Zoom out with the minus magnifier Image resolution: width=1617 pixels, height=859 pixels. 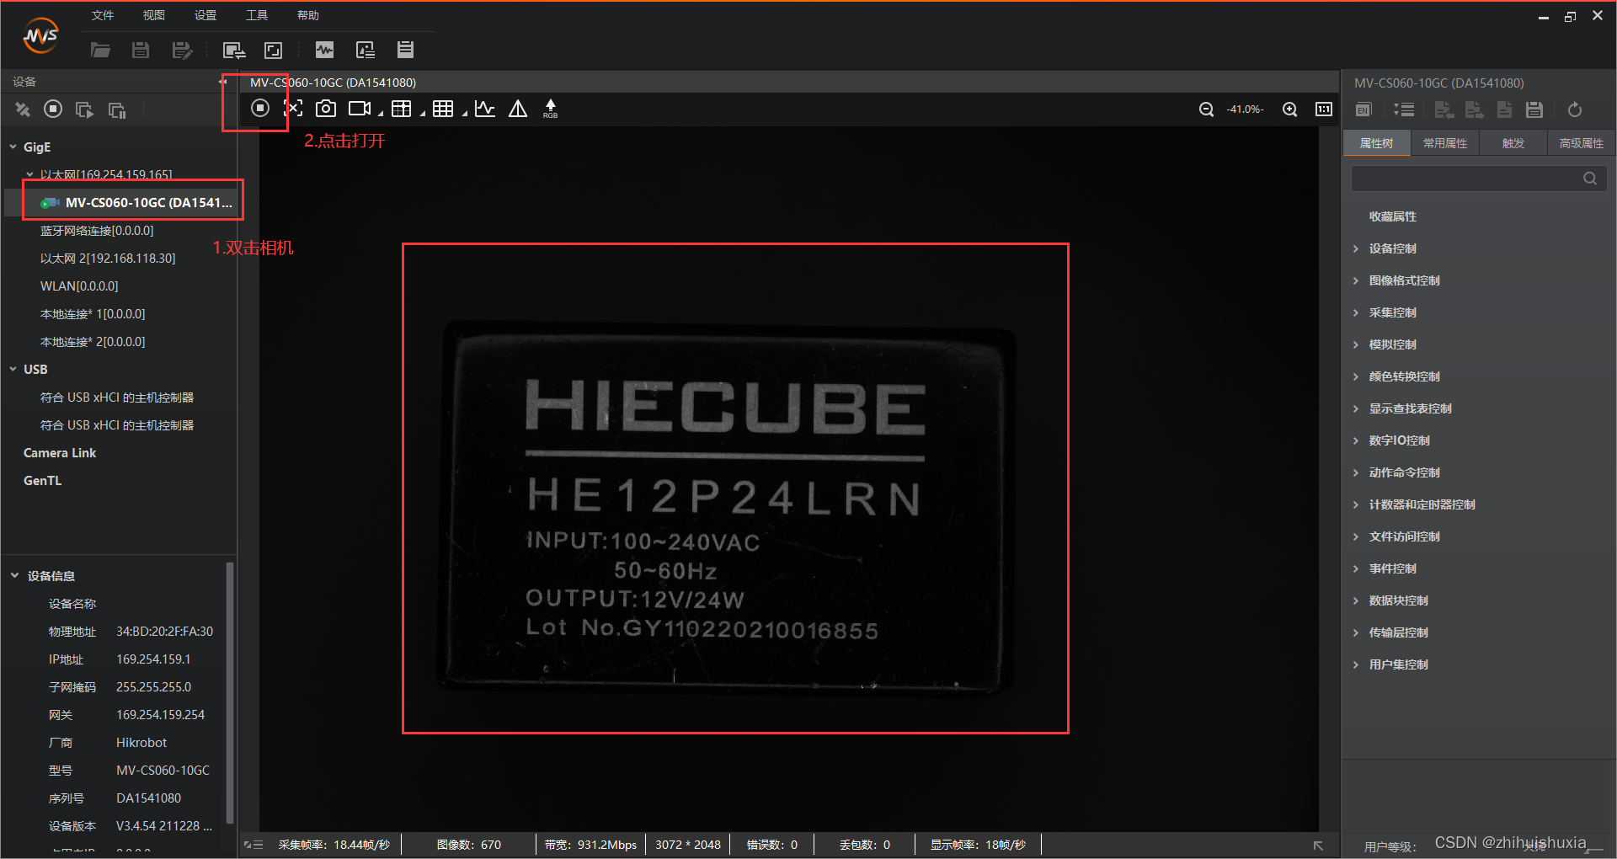1206,109
